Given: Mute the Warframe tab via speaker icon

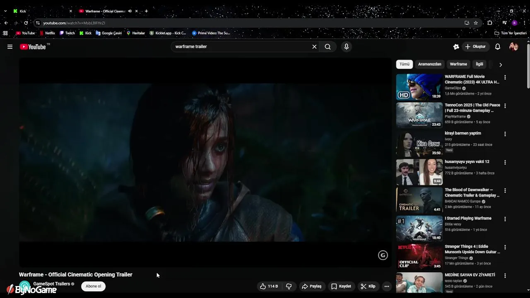Looking at the screenshot, I should [x=130, y=11].
